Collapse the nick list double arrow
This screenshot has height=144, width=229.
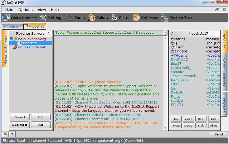tap(172, 33)
